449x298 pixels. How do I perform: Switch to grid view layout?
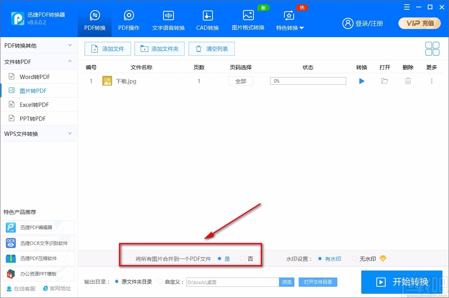pyautogui.click(x=432, y=49)
